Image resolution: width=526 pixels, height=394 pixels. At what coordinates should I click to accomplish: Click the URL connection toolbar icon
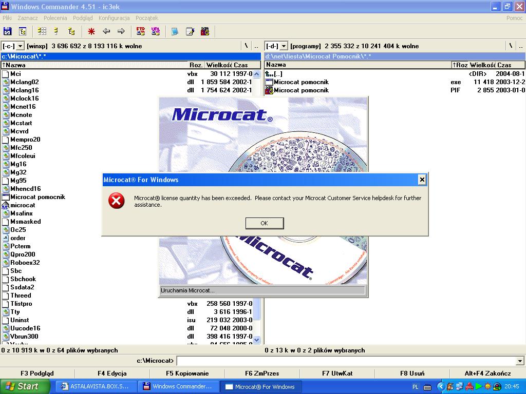155,31
